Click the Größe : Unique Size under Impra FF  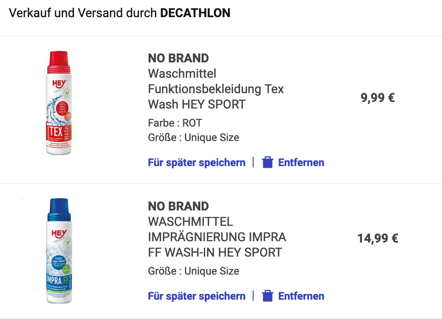pyautogui.click(x=193, y=271)
